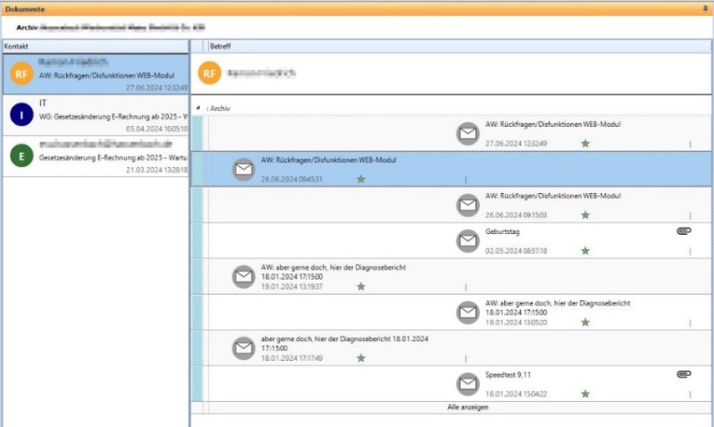Screen dimensions: 714x427
Task: Click envelope icon of Geburtstag email
Action: pos(468,241)
